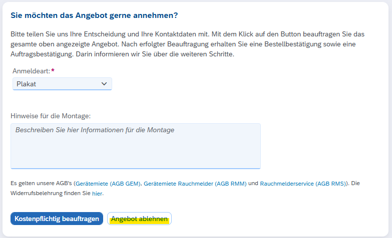Click the Anmeldeart field label
This screenshot has height=238, width=392.
(30, 71)
